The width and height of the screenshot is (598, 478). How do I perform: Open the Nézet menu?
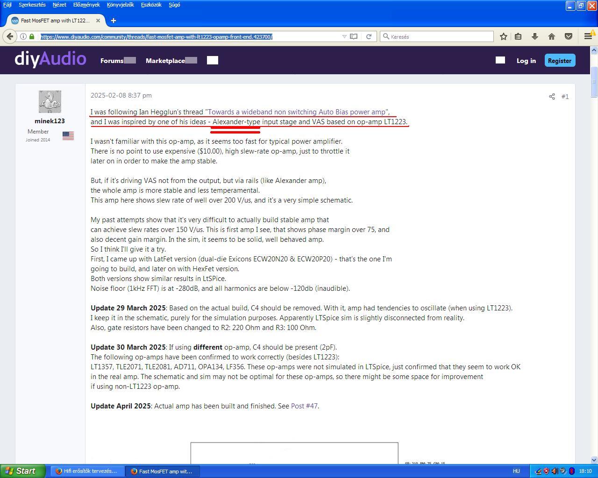(x=59, y=5)
